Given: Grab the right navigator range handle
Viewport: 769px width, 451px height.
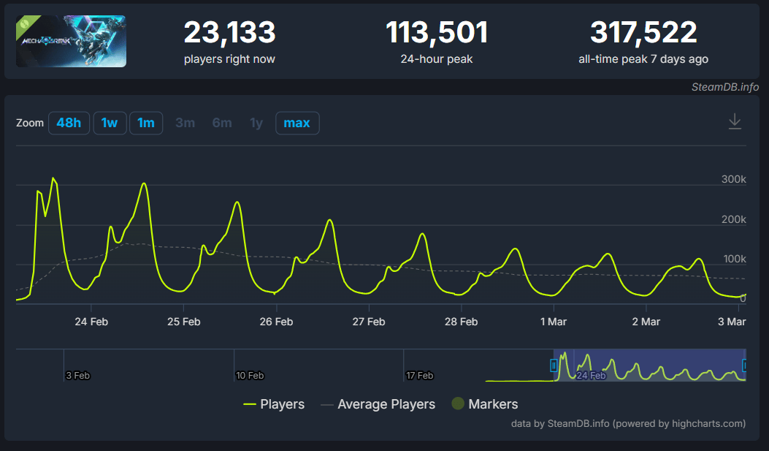Looking at the screenshot, I should click(744, 365).
